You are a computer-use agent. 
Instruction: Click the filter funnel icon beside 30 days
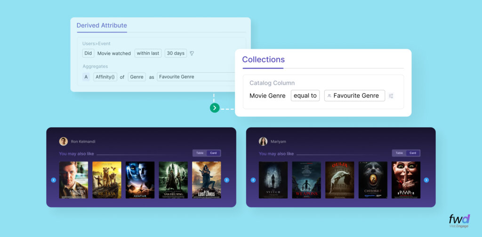pyautogui.click(x=192, y=54)
